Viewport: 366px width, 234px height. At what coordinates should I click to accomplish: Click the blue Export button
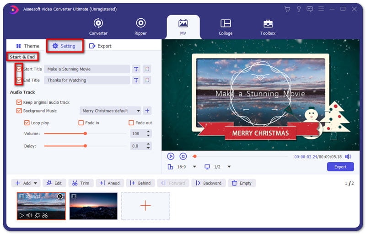point(340,167)
